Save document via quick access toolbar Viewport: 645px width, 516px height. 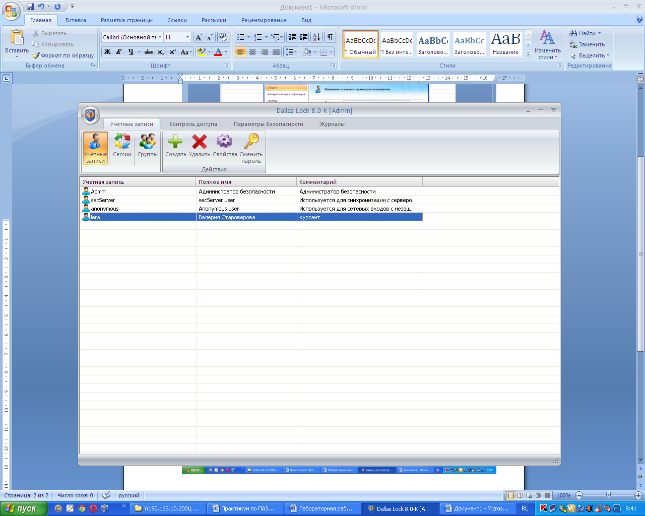point(30,7)
